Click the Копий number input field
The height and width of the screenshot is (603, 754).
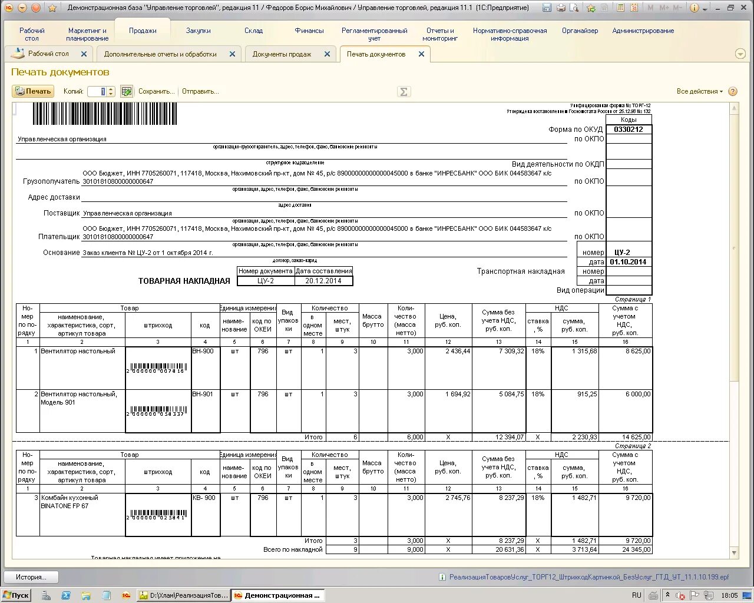click(97, 91)
